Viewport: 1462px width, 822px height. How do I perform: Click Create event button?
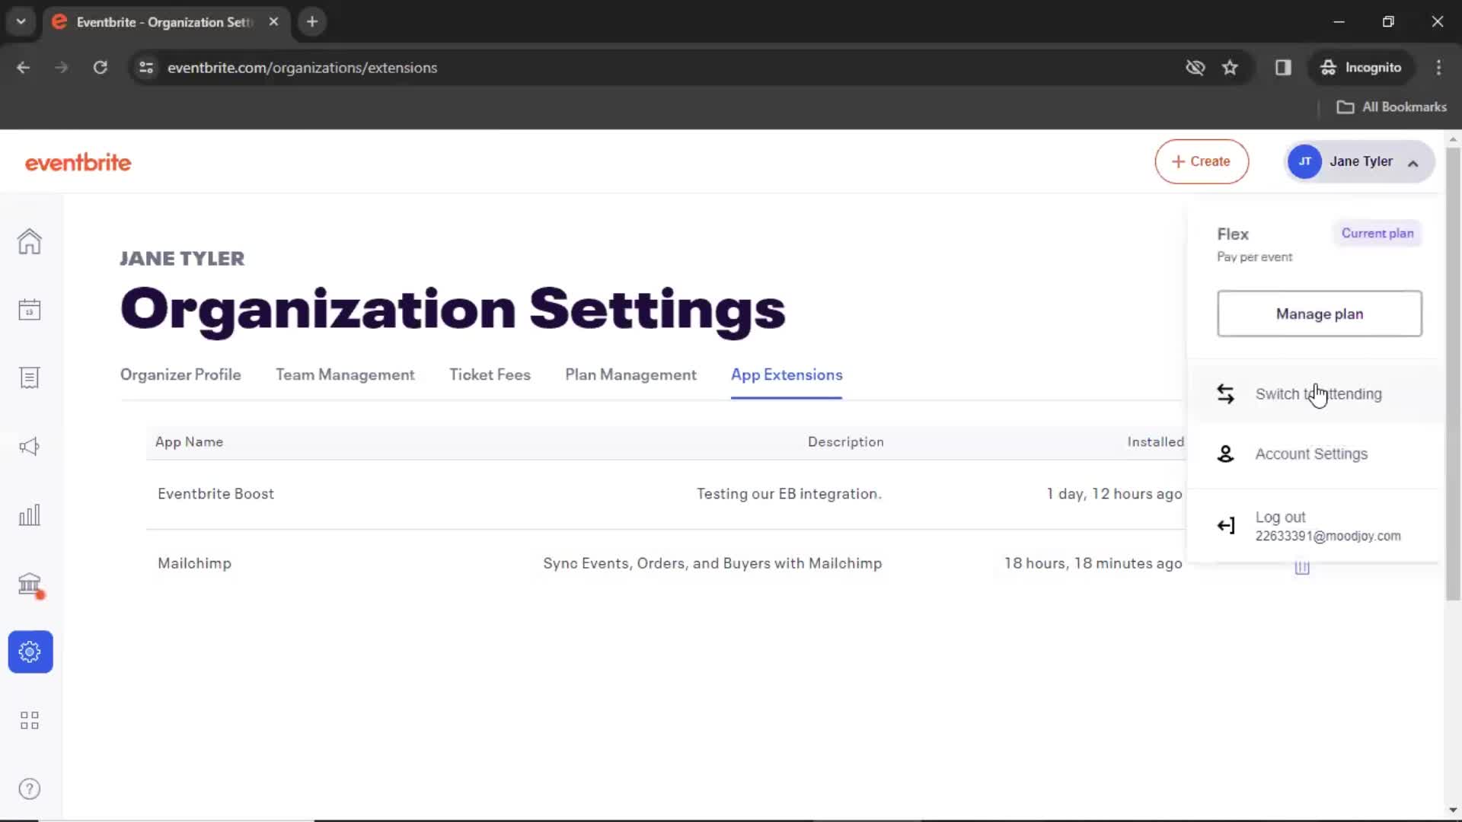point(1202,161)
